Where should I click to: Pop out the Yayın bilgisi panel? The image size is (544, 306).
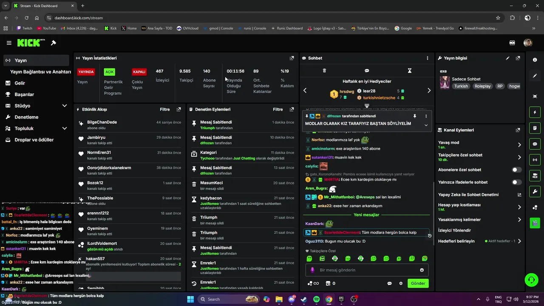click(518, 58)
